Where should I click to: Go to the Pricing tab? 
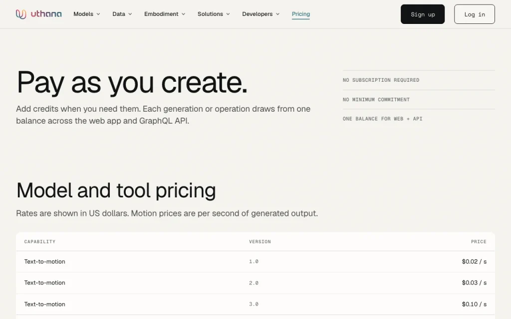coord(301,14)
